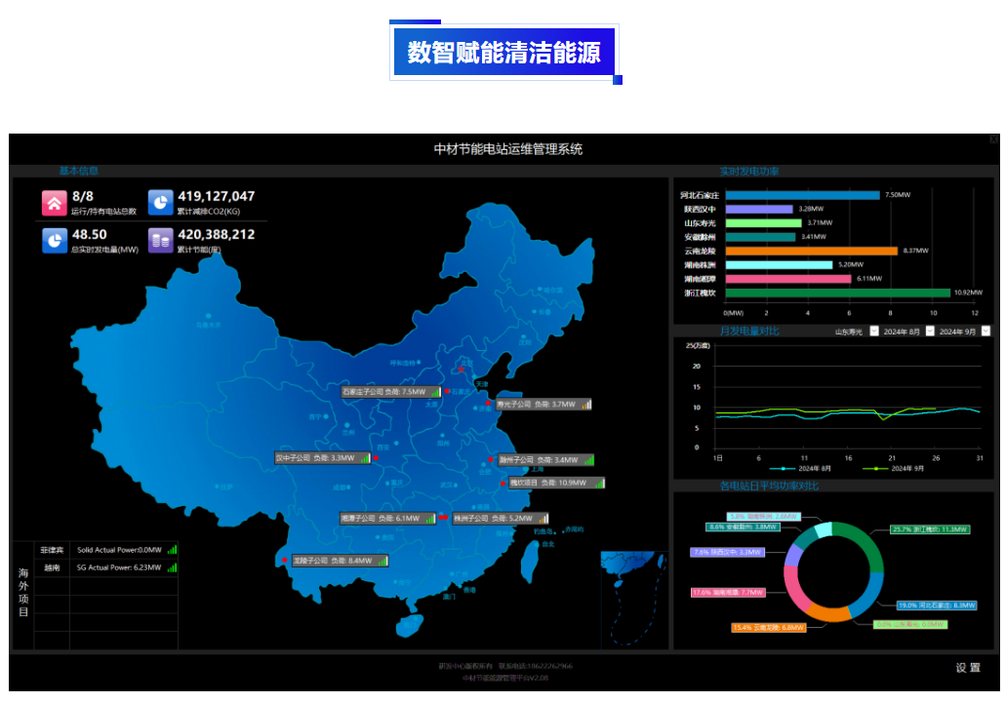Click the purple cumulative coal savings icon
Image resolution: width=1005 pixels, height=702 pixels.
pyautogui.click(x=160, y=240)
